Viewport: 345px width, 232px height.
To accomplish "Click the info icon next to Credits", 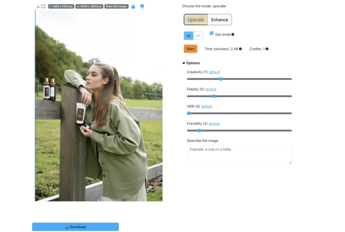I will tap(266, 49).
